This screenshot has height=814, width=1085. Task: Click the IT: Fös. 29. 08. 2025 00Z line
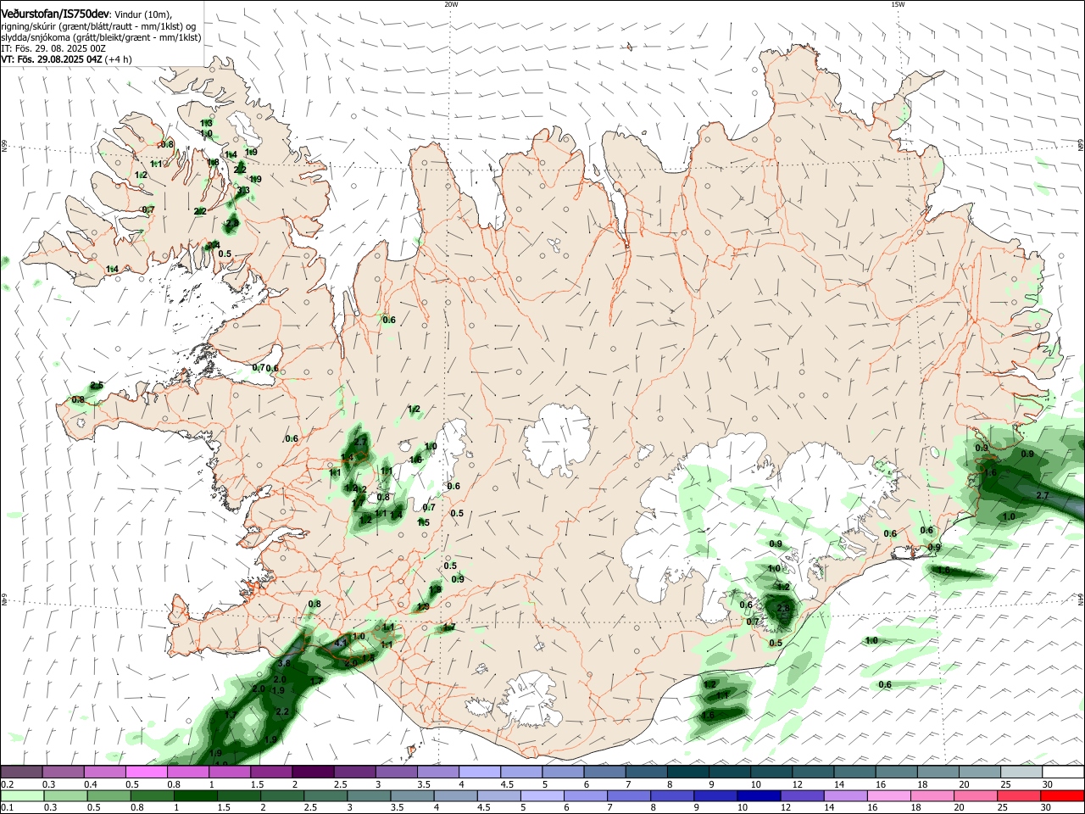tap(53, 48)
